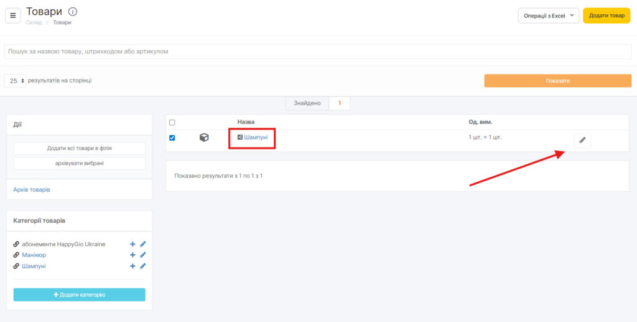
Task: Click the pencil edit icon for Шампуні product
Action: click(x=582, y=140)
